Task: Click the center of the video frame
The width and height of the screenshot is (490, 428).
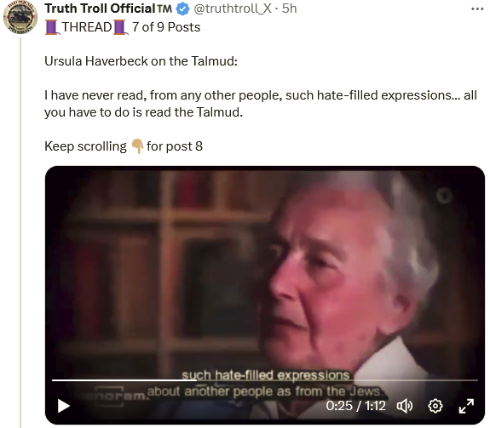Action: [265, 295]
